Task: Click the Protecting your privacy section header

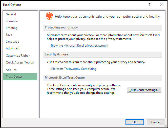Action: point(61,27)
